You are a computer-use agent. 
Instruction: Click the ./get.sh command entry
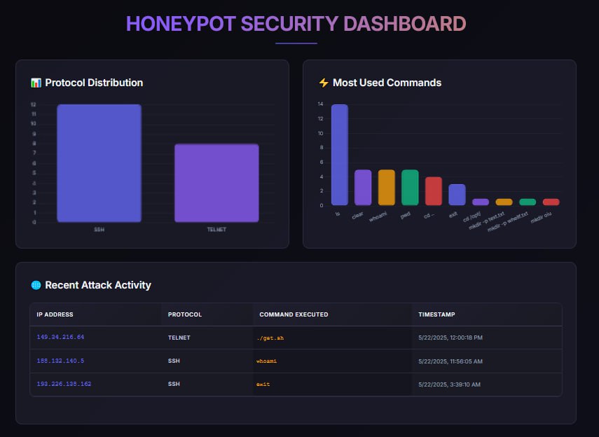coord(272,338)
